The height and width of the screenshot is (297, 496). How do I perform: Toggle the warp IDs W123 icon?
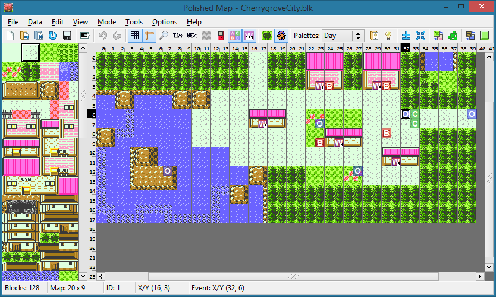pos(249,36)
